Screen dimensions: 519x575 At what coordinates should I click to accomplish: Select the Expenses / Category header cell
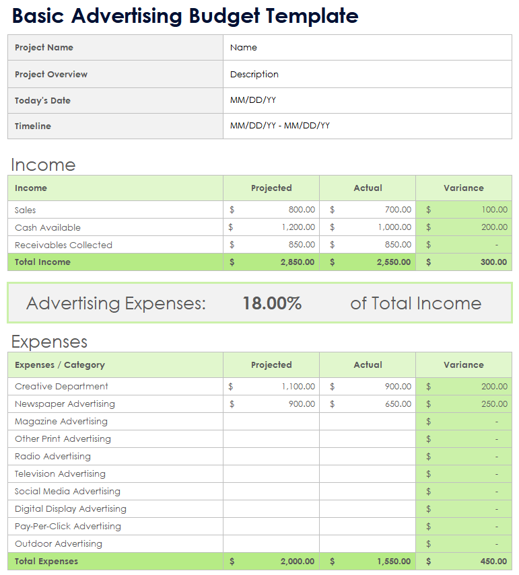pyautogui.click(x=115, y=365)
